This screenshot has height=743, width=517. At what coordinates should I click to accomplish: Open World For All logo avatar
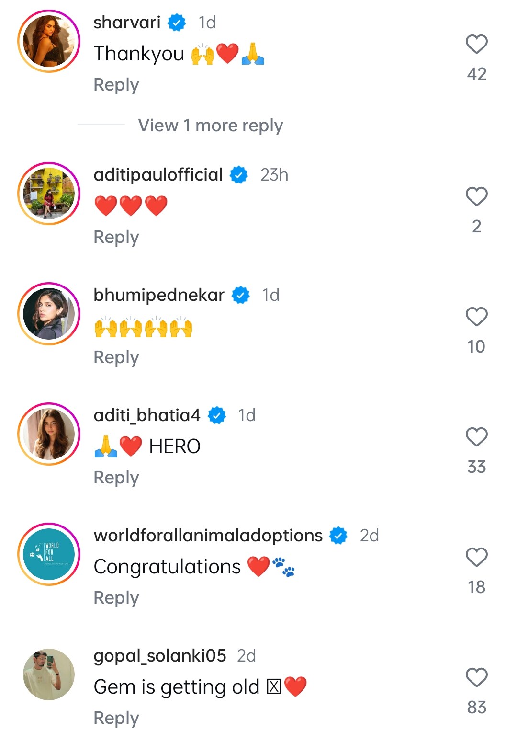tap(49, 554)
